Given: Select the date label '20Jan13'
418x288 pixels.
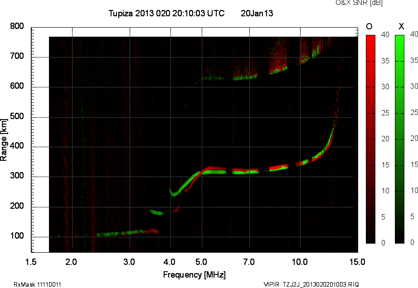Looking at the screenshot, I should click(257, 13).
